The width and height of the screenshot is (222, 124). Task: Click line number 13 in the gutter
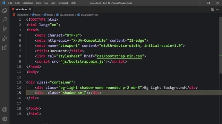[19, 82]
